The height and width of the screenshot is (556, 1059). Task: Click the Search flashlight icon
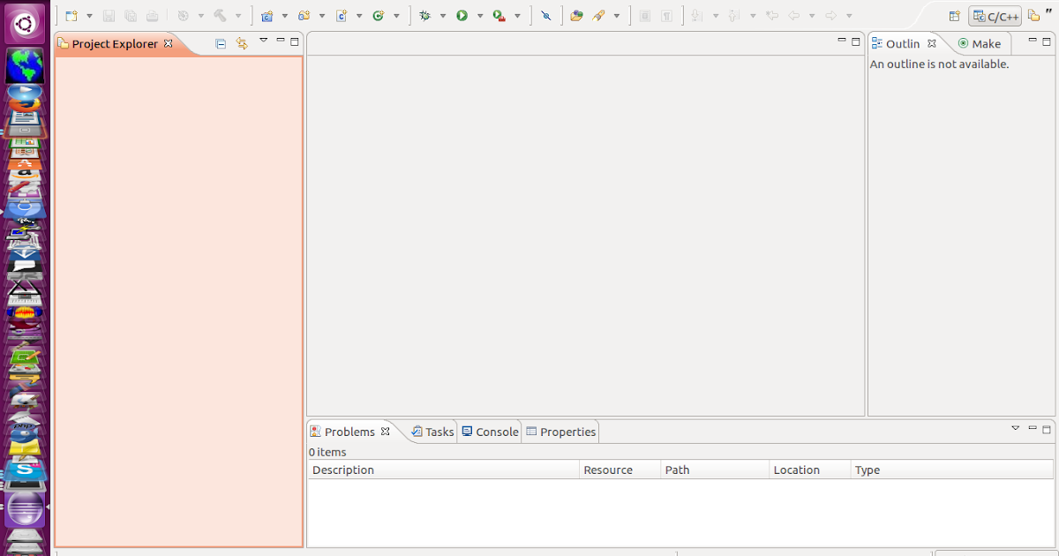[598, 16]
